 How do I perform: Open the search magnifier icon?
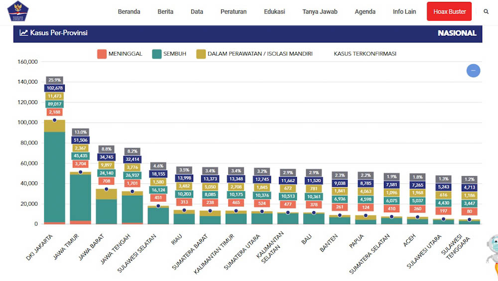[x=486, y=11]
